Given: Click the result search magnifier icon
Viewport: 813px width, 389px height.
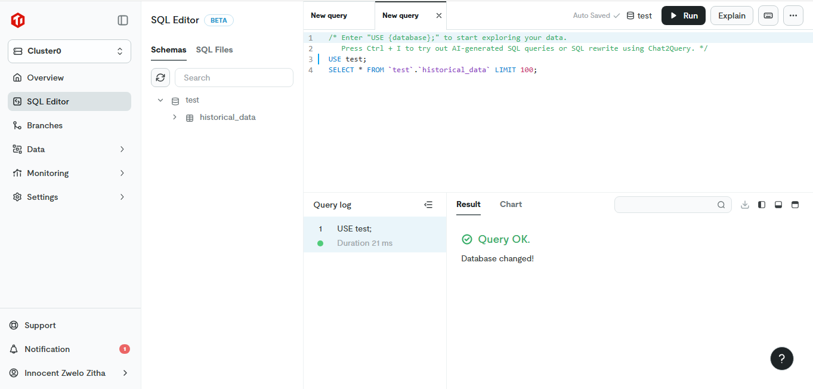Looking at the screenshot, I should [721, 205].
